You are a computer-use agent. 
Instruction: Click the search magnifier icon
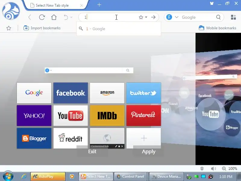(x=218, y=17)
